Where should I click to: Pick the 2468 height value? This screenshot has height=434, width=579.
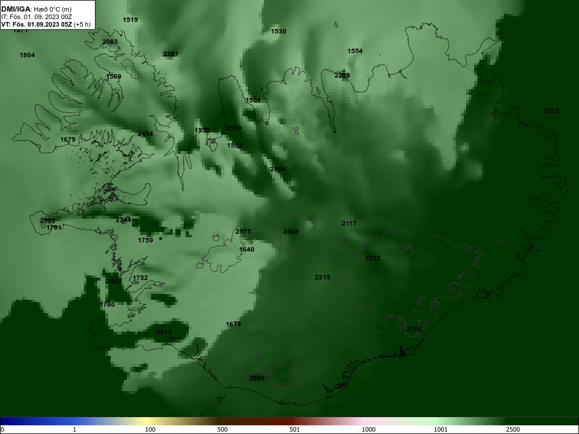point(290,231)
